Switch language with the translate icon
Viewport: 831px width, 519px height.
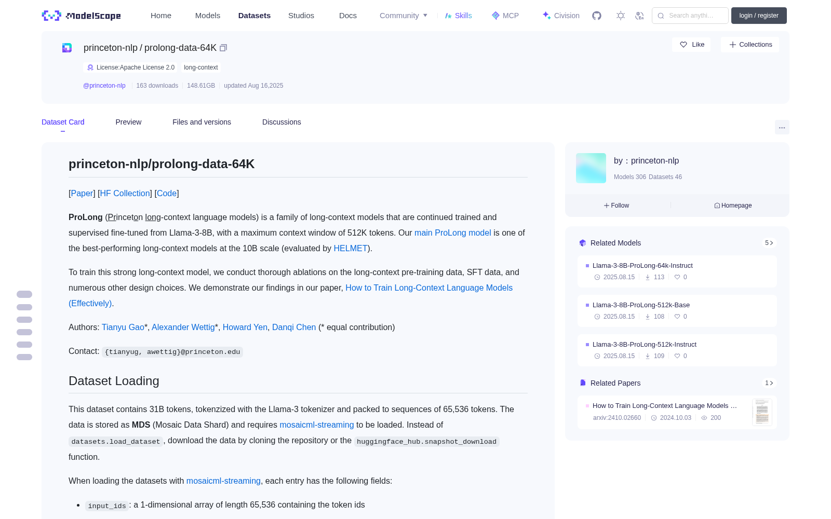tap(640, 16)
